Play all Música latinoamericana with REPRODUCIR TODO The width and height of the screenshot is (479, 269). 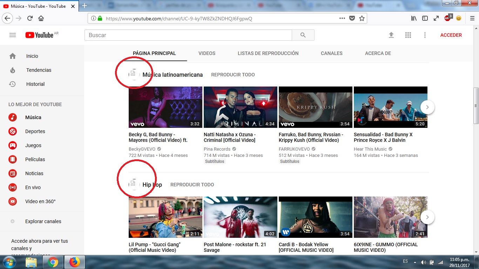233,75
